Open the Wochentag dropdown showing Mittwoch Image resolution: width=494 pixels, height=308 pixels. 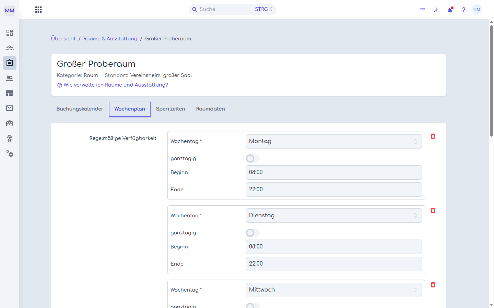coord(334,290)
